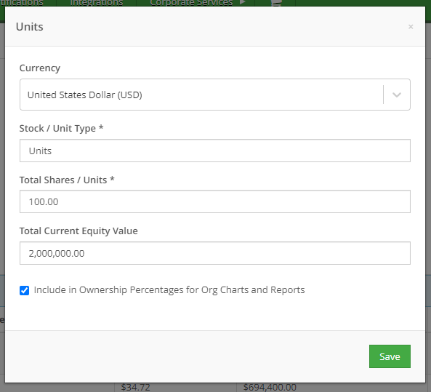Click the arrow icon beside Corporate Services

pos(242,2)
